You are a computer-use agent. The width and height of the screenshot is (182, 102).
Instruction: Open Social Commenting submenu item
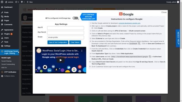(x=8, y=64)
